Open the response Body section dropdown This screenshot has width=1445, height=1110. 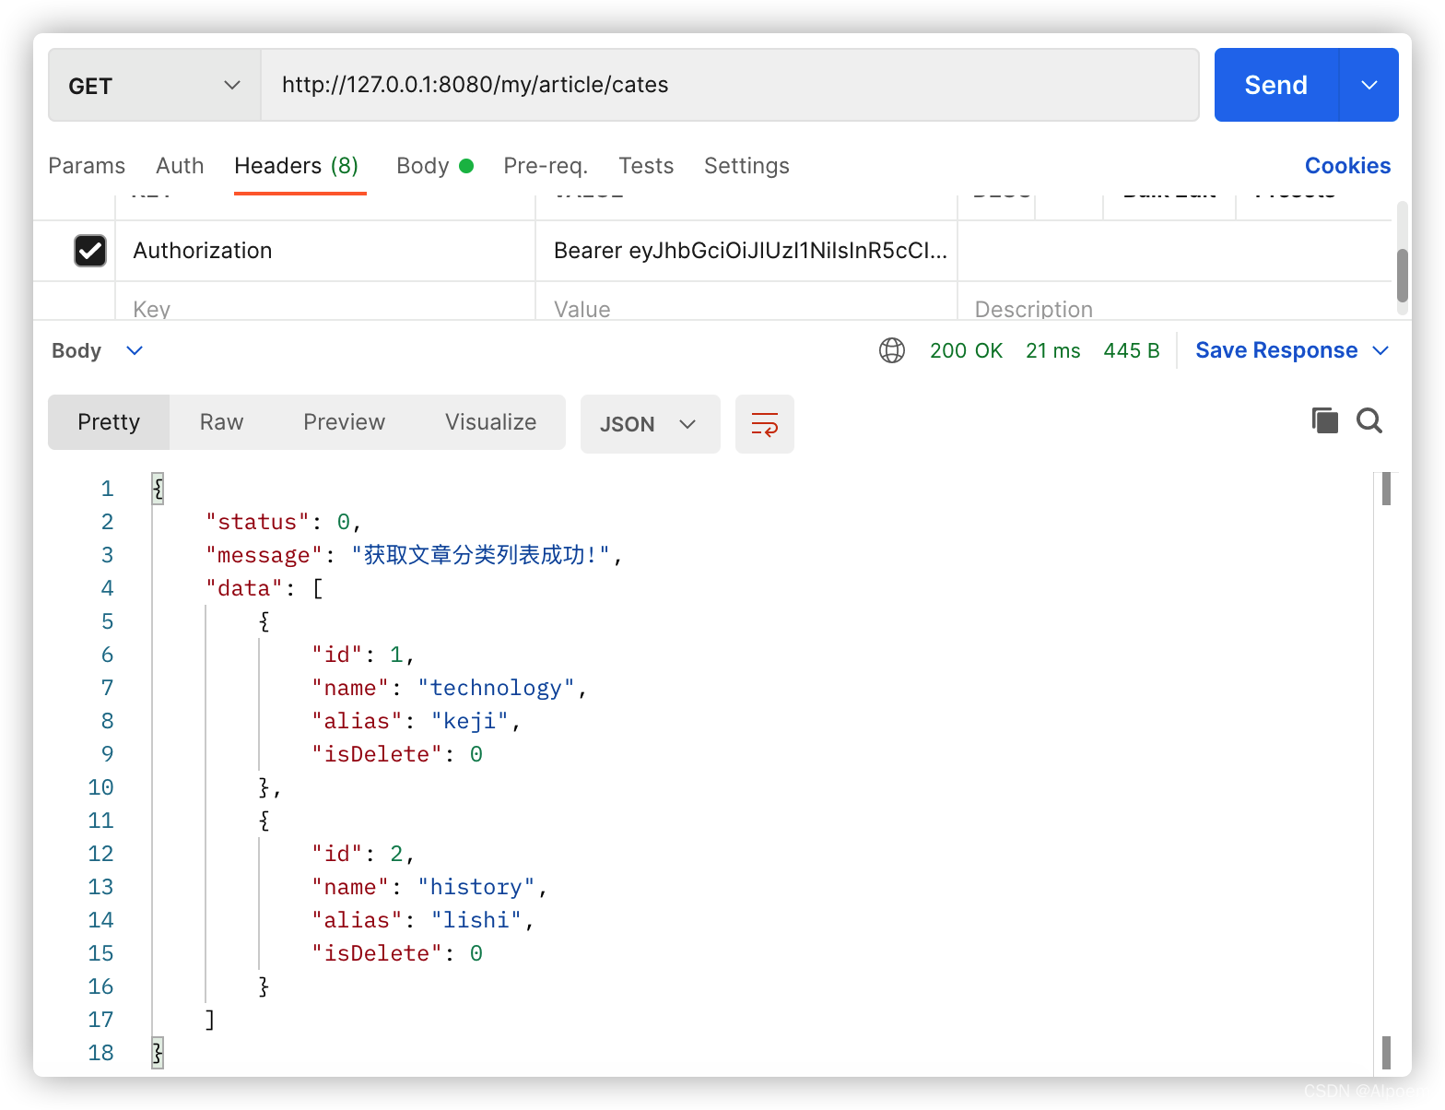(98, 351)
